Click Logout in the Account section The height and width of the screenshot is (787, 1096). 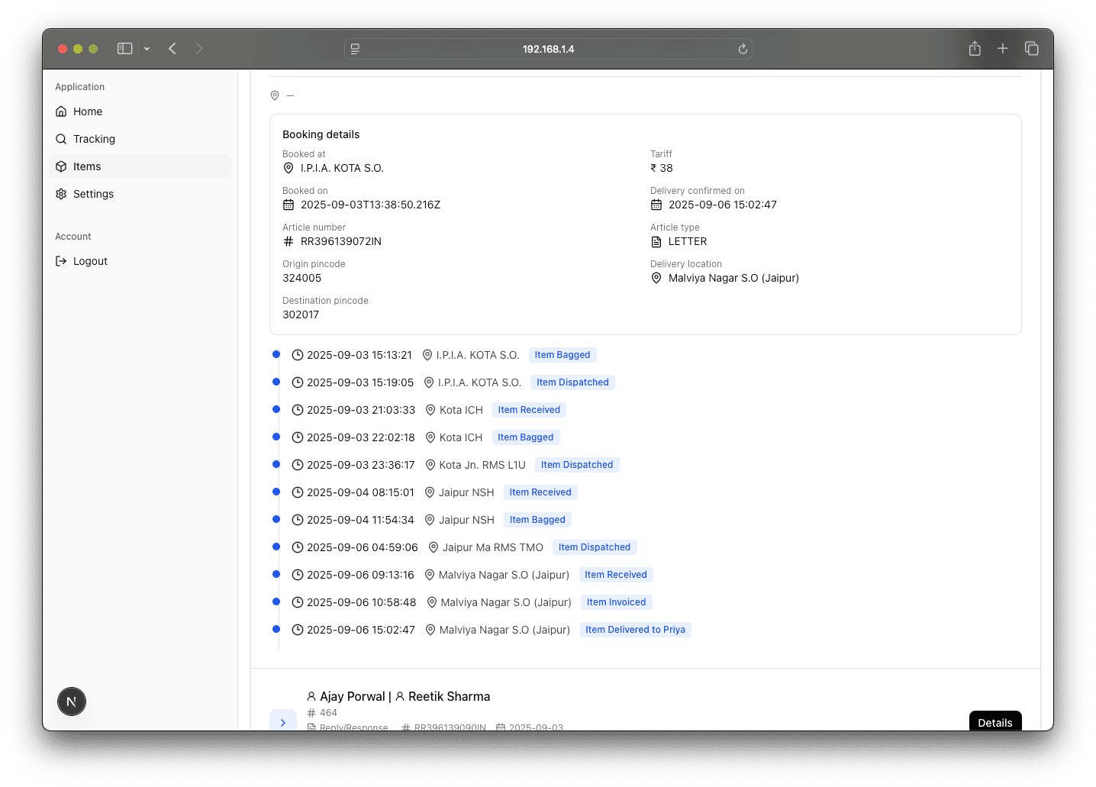click(90, 261)
